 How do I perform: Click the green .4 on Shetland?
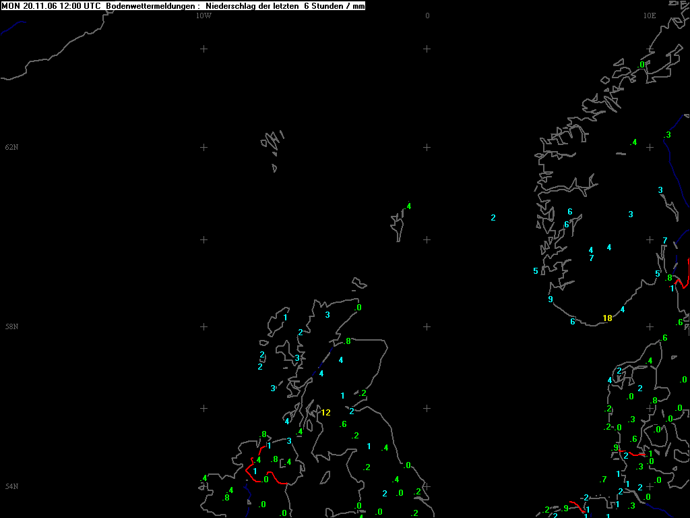(408, 206)
